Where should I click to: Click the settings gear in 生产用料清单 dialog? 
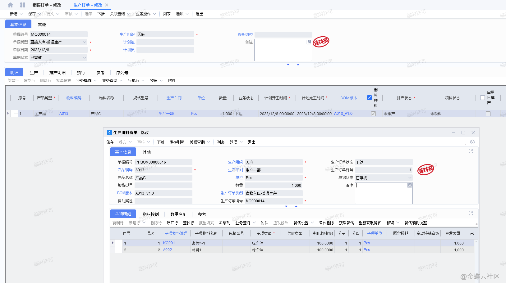472,142
